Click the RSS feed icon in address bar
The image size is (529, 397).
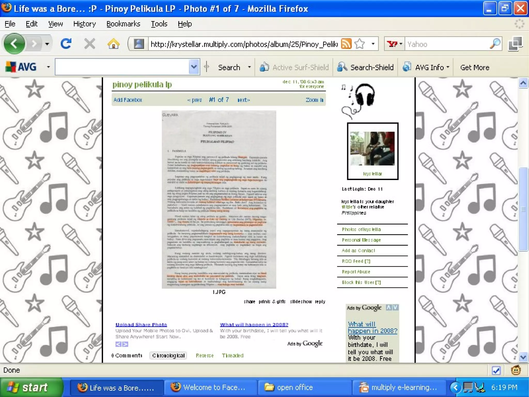click(x=346, y=44)
